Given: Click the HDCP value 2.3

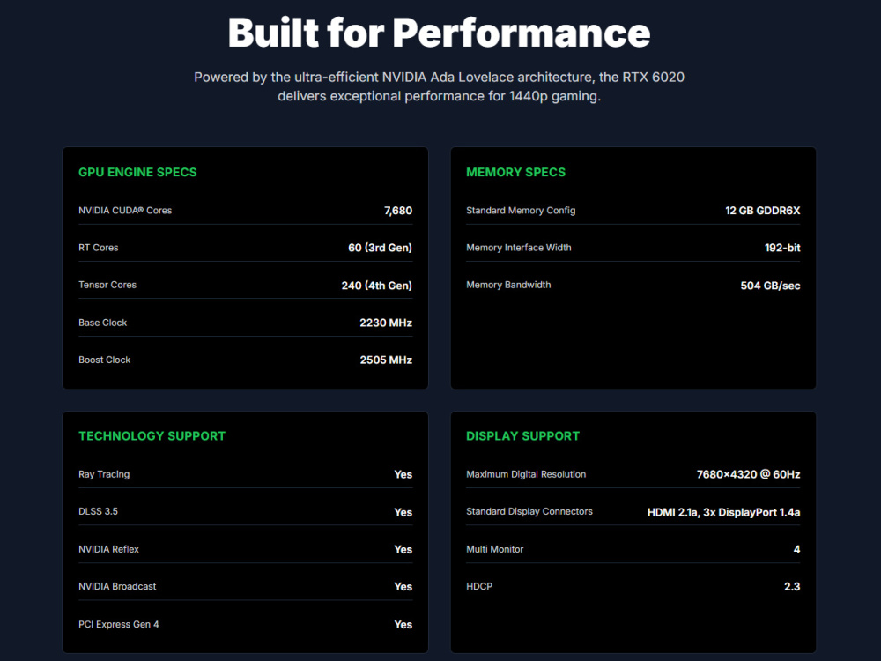Looking at the screenshot, I should (x=792, y=586).
